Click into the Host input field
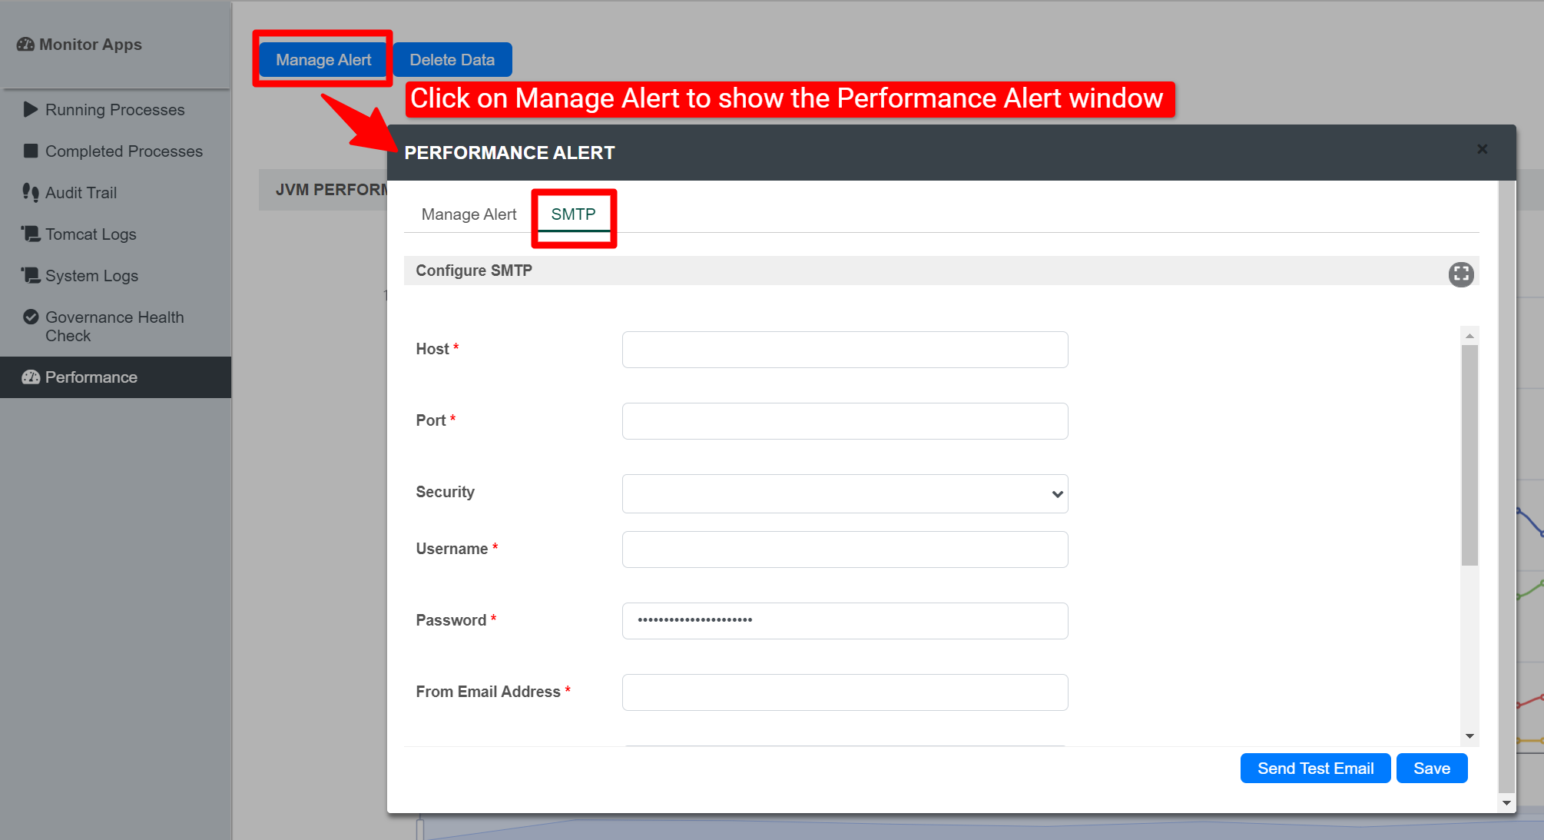The image size is (1544, 840). [x=844, y=350]
